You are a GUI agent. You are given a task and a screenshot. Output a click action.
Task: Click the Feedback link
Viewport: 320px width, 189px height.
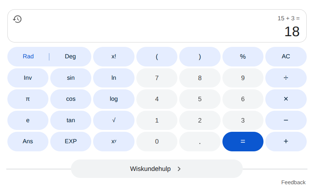click(293, 182)
